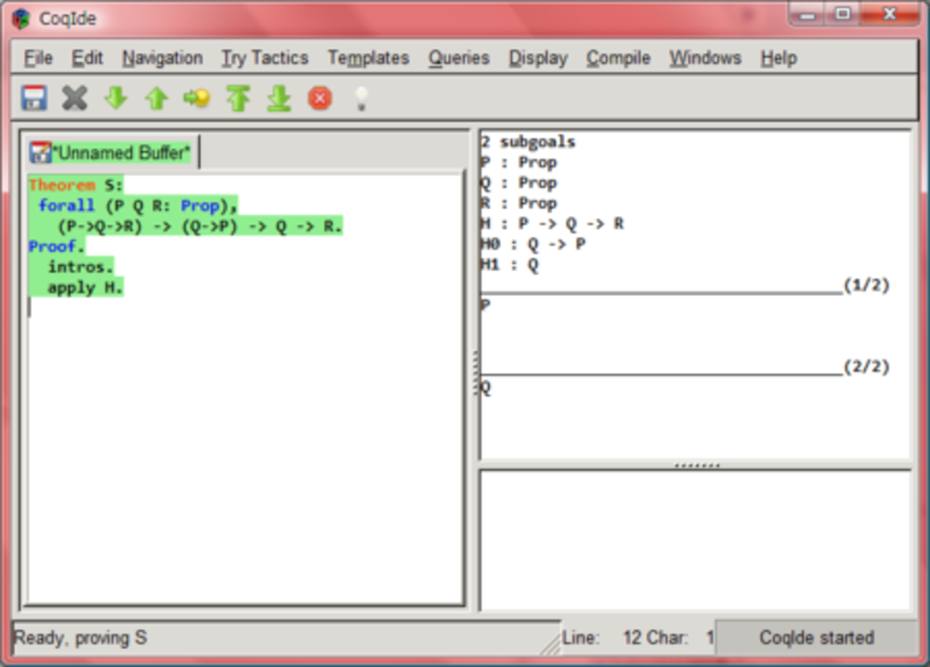Click the 'forall (P Q R: Prop),' line

[137, 206]
